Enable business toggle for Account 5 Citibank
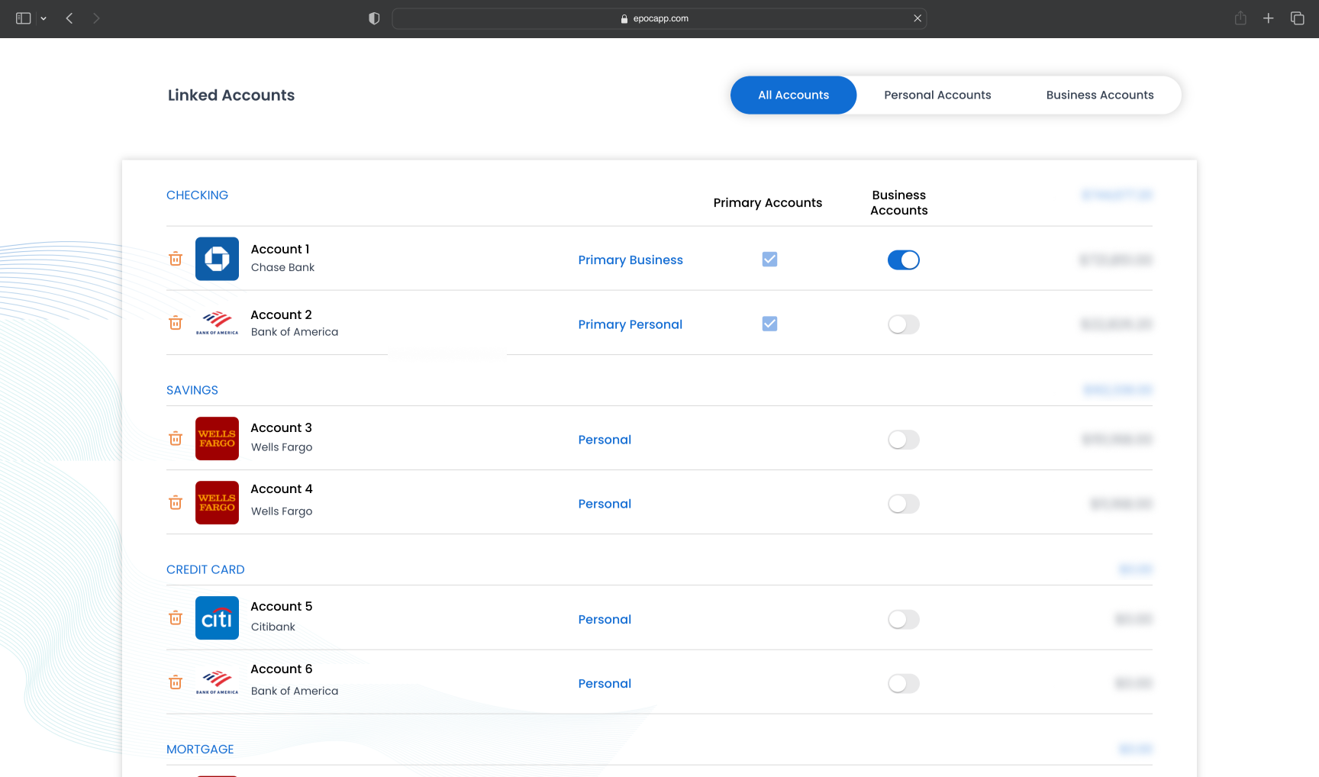Image resolution: width=1319 pixels, height=777 pixels. [x=904, y=619]
